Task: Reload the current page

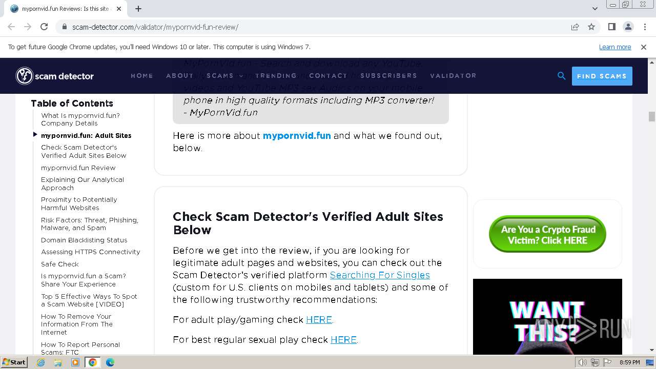Action: tap(44, 27)
